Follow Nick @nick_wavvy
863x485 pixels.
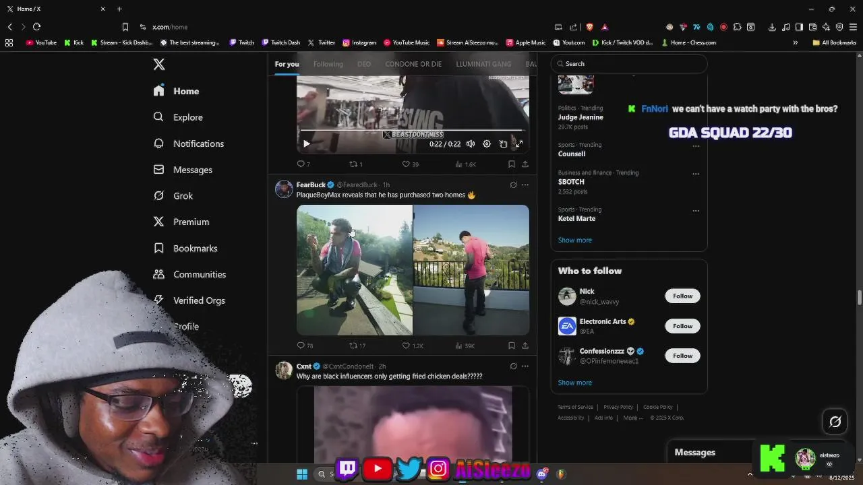tap(682, 296)
